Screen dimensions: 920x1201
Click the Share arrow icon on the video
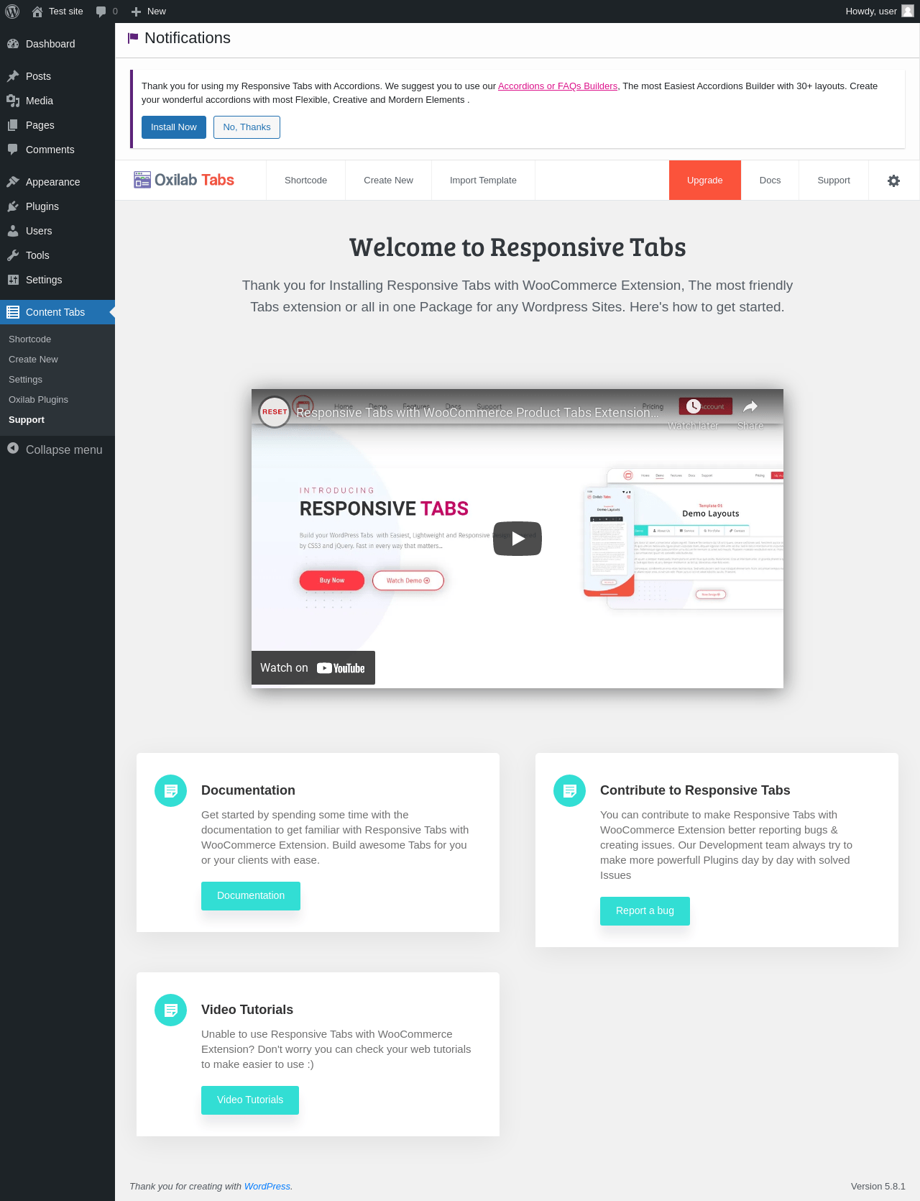point(750,406)
